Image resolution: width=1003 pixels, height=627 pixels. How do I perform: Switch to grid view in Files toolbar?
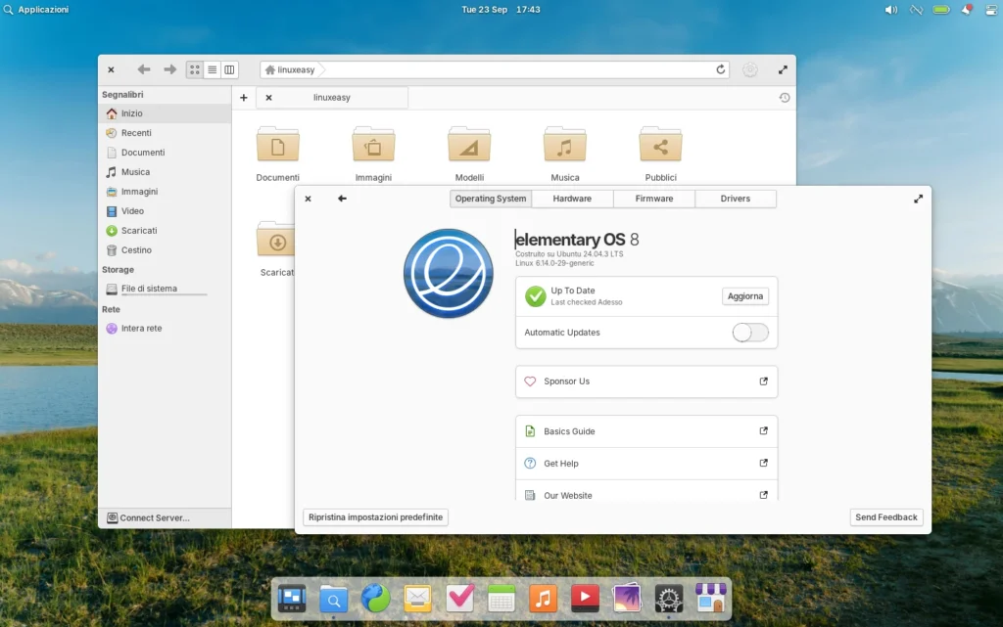click(193, 69)
